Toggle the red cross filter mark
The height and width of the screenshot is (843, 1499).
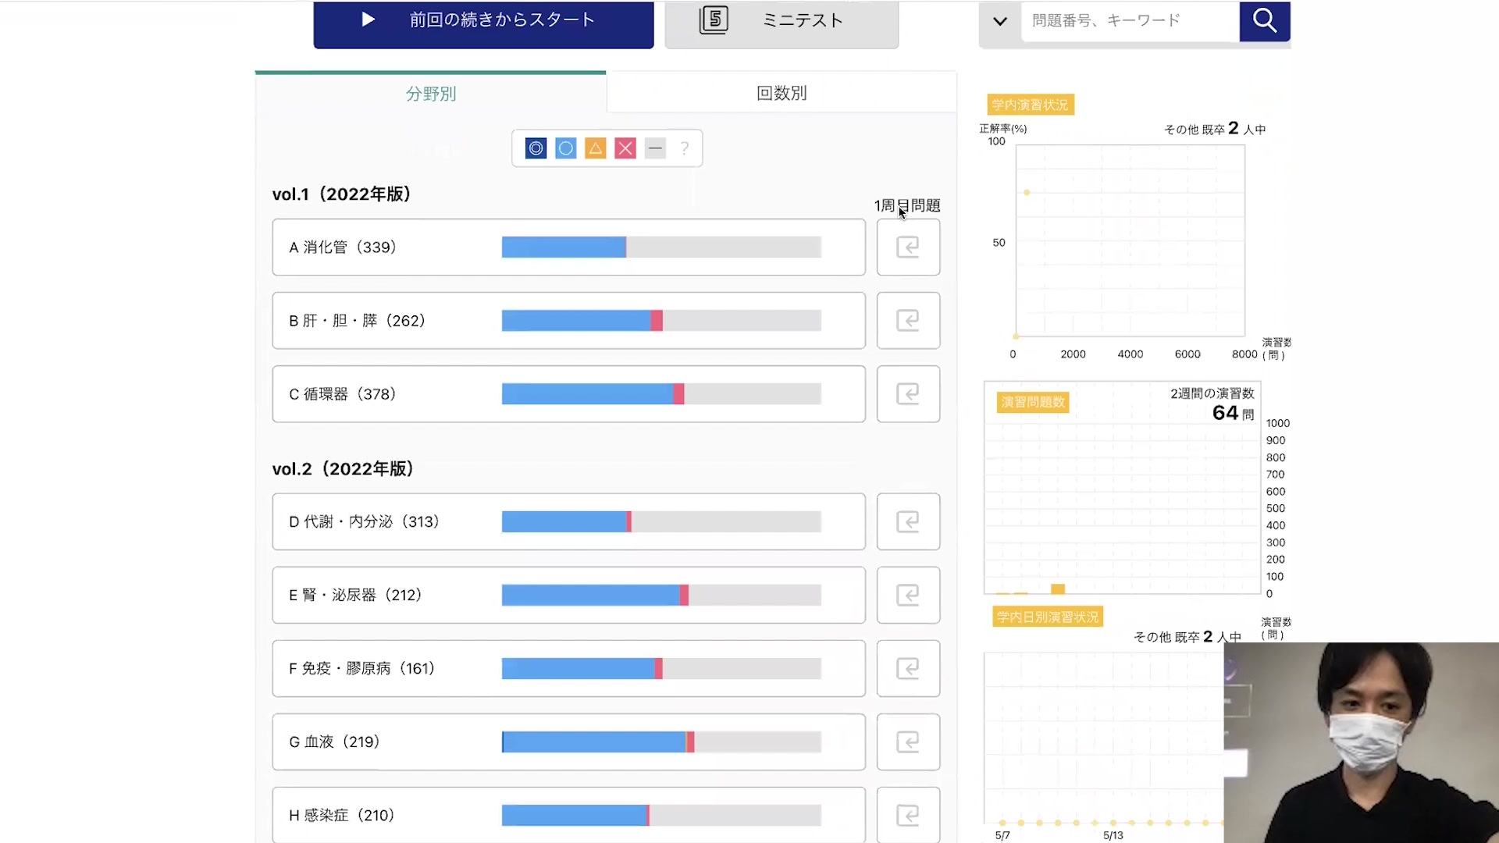pos(625,148)
